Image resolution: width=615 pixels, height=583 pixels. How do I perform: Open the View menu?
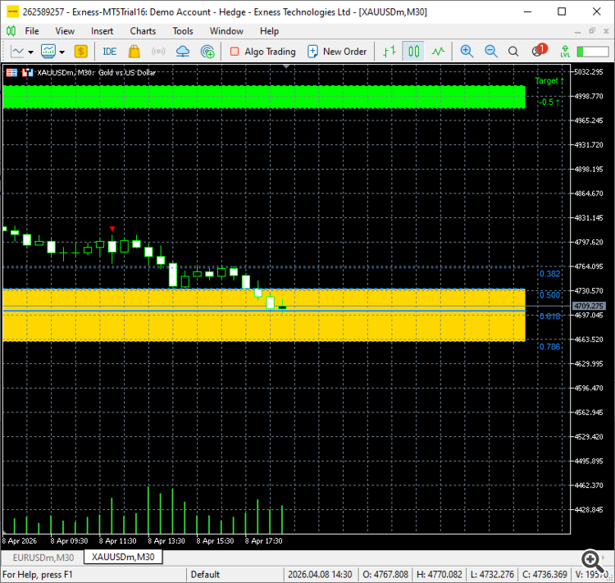tap(65, 31)
